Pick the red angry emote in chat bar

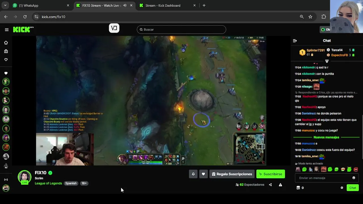356,169
